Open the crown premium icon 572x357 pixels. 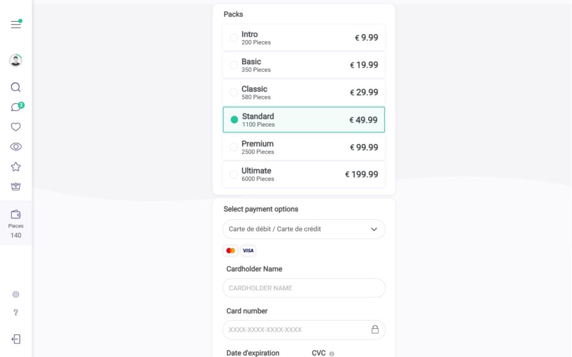16,186
